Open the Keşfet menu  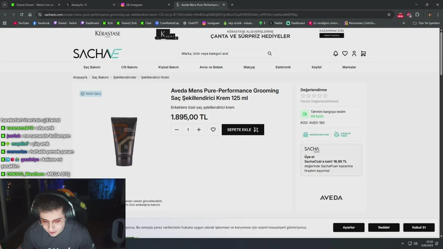click(317, 67)
